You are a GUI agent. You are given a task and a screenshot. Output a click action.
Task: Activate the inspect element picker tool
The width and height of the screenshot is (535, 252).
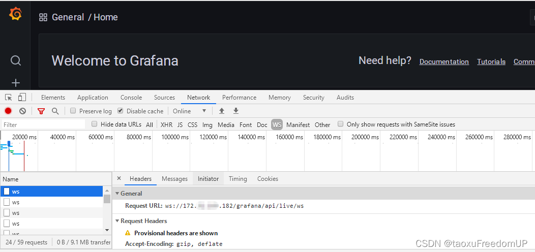click(x=9, y=98)
